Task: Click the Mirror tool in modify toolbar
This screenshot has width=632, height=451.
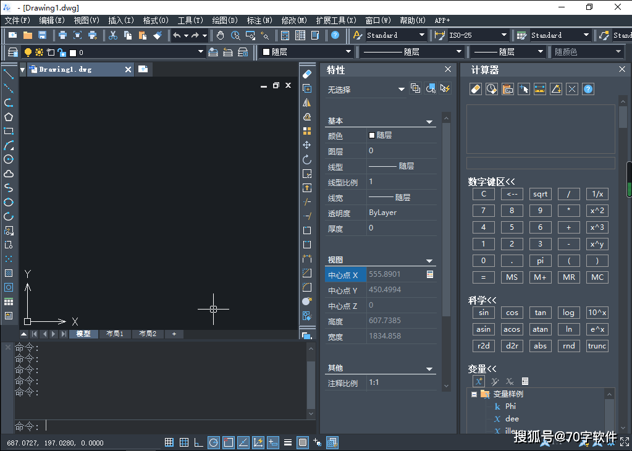Action: (x=307, y=103)
